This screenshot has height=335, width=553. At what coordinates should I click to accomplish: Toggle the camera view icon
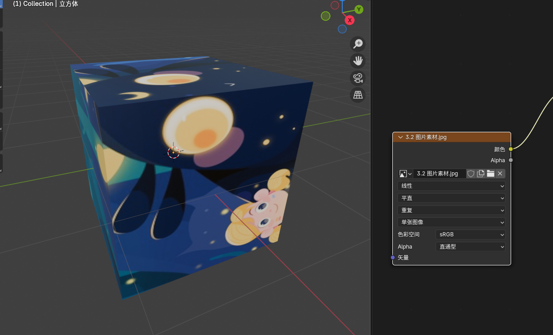pyautogui.click(x=358, y=78)
